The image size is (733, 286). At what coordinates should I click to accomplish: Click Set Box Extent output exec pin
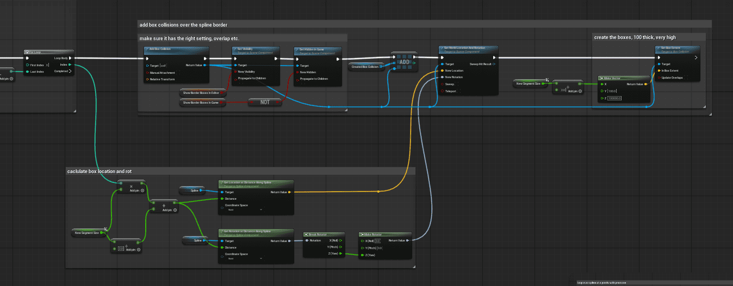(695, 58)
